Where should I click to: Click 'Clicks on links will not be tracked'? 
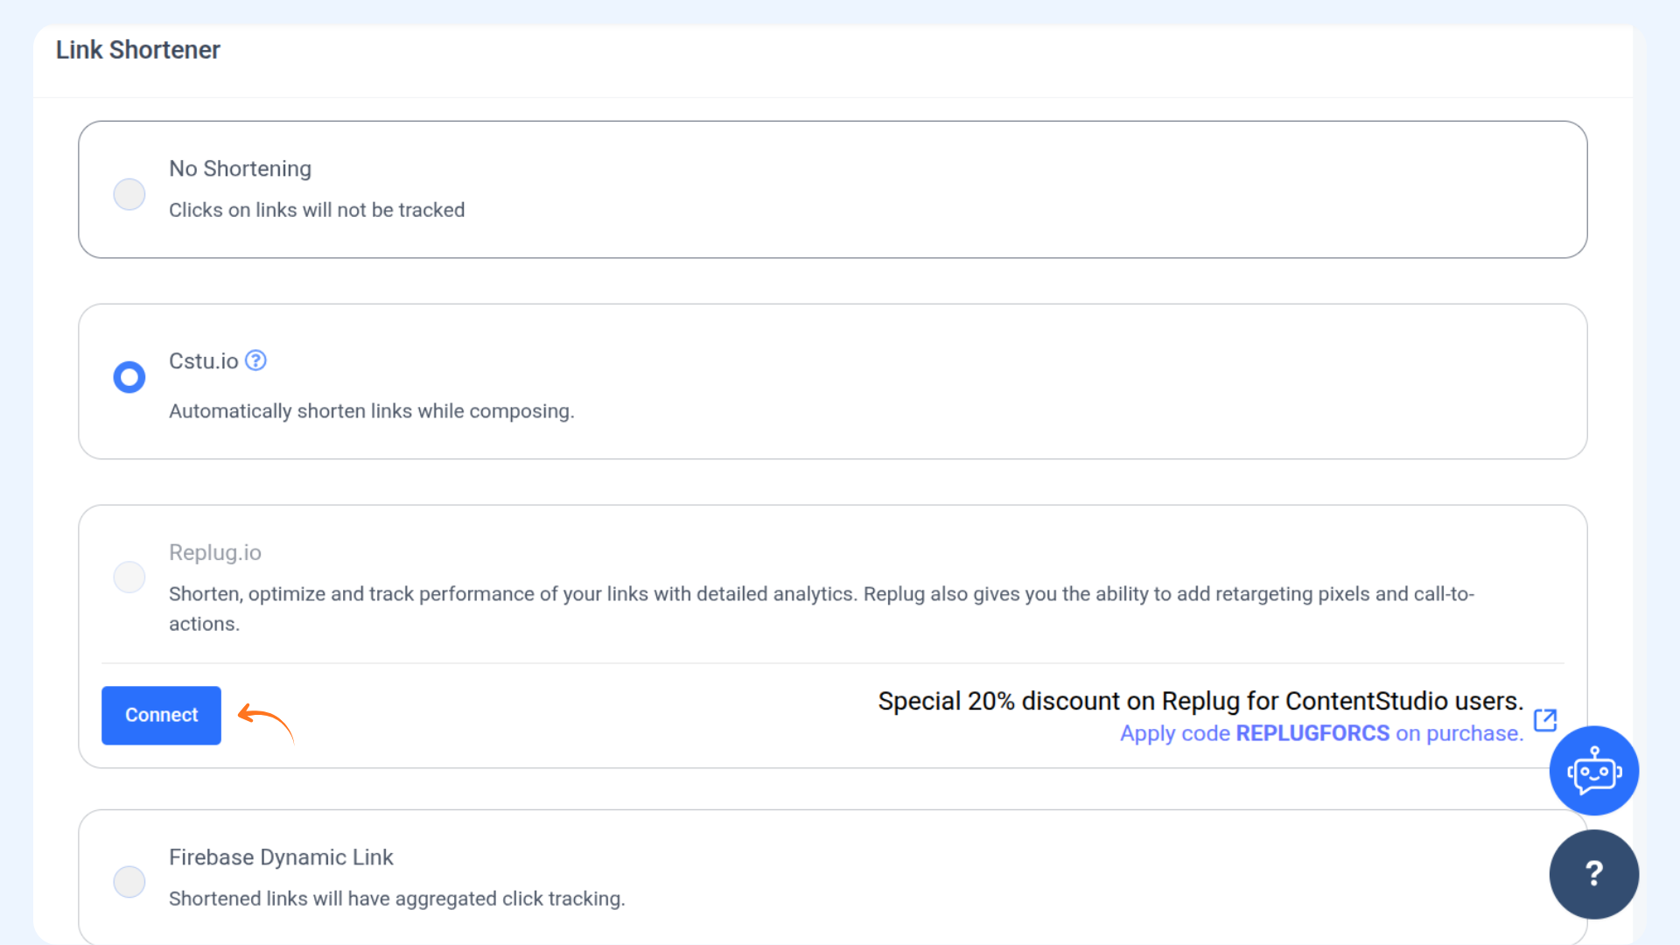[x=317, y=210]
